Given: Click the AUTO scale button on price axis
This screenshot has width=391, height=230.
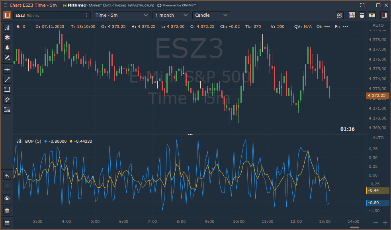Looking at the screenshot, I should pos(378,25).
